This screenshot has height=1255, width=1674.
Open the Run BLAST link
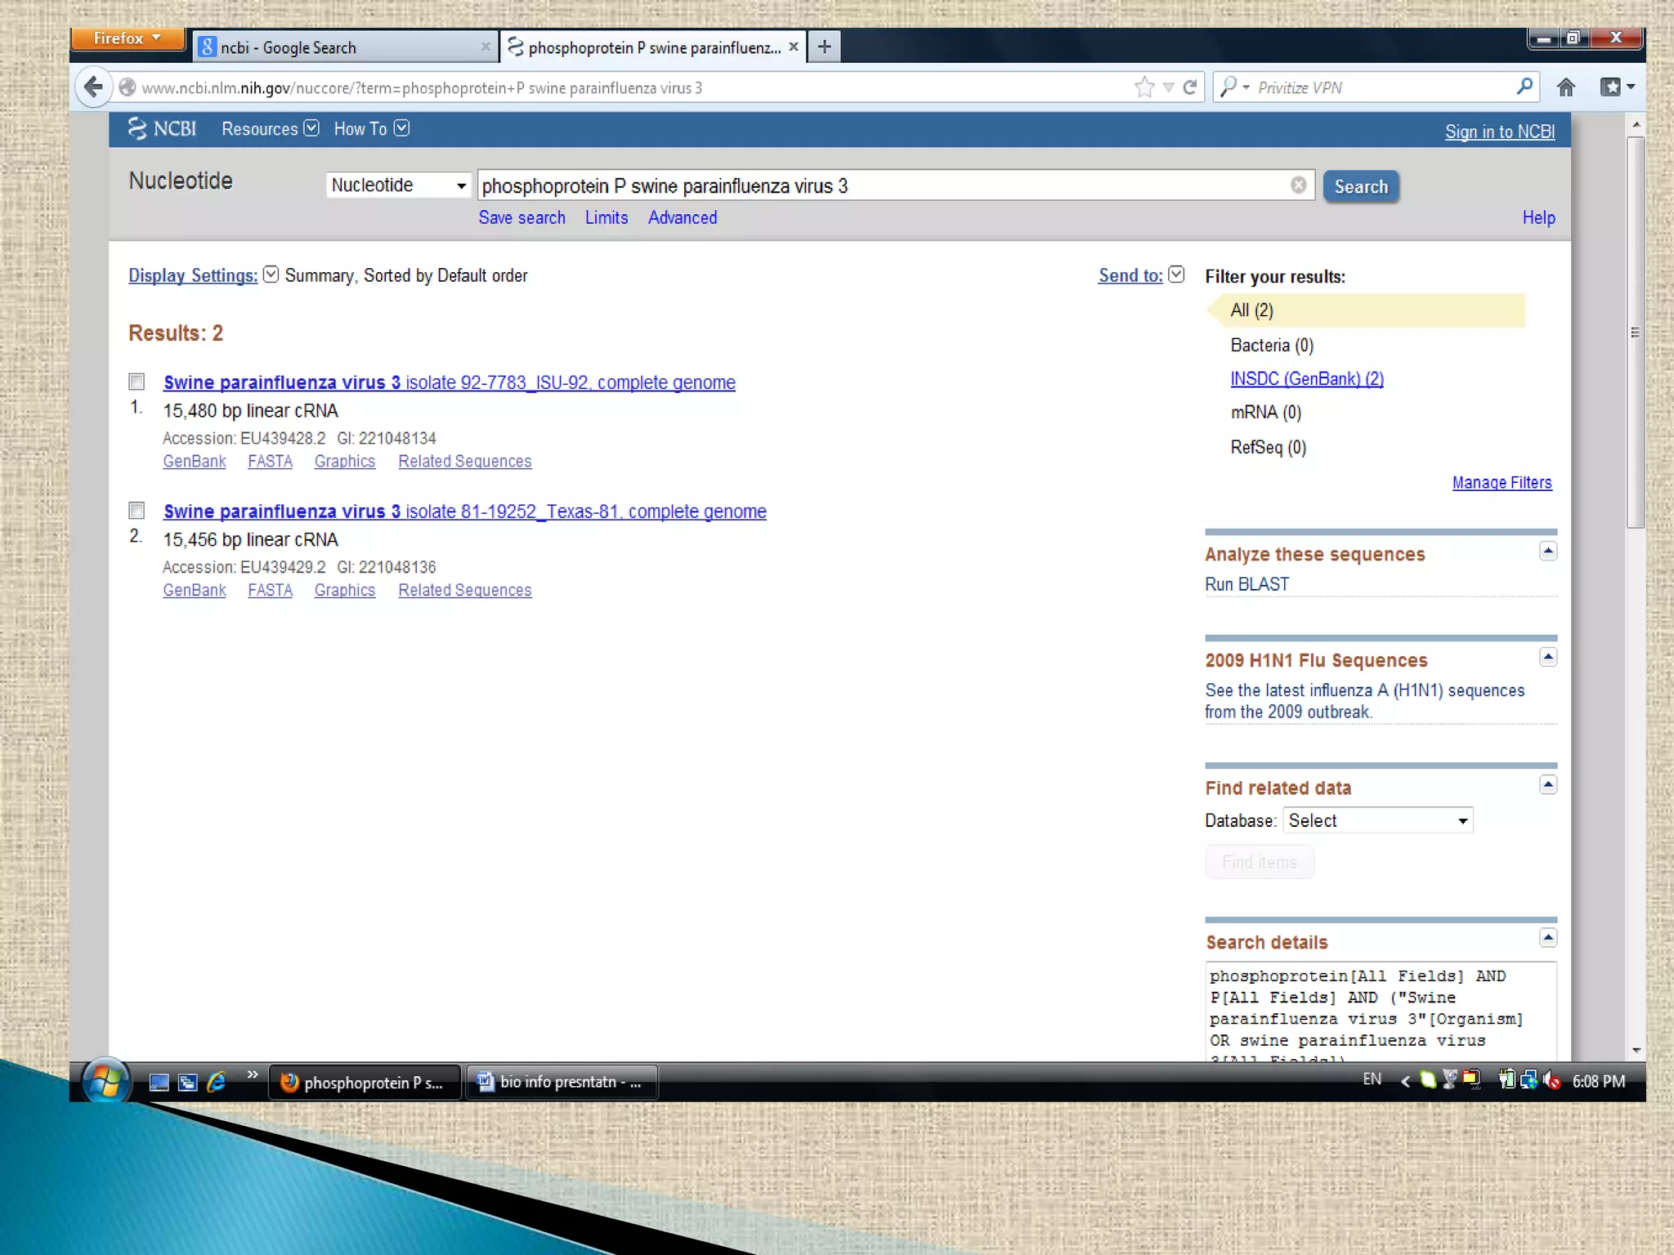1247,584
